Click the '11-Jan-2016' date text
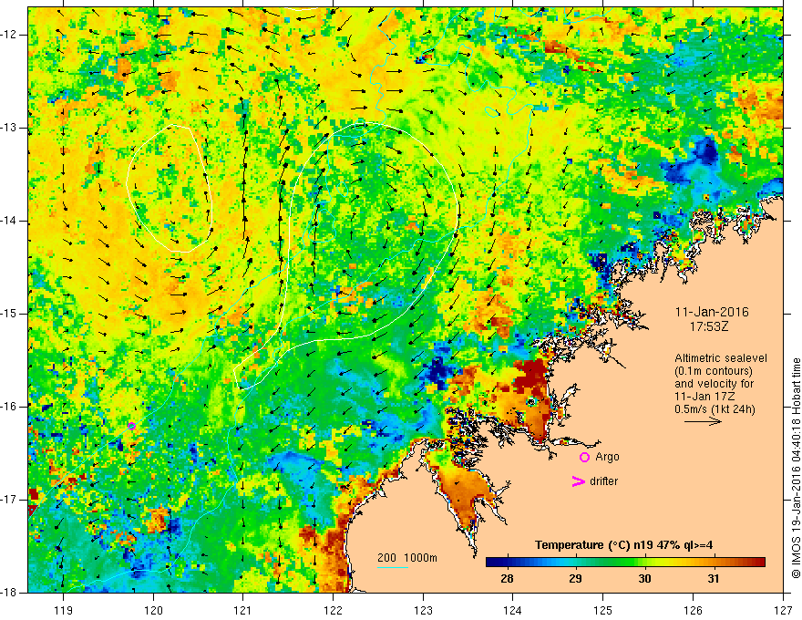The image size is (802, 620). 712,312
